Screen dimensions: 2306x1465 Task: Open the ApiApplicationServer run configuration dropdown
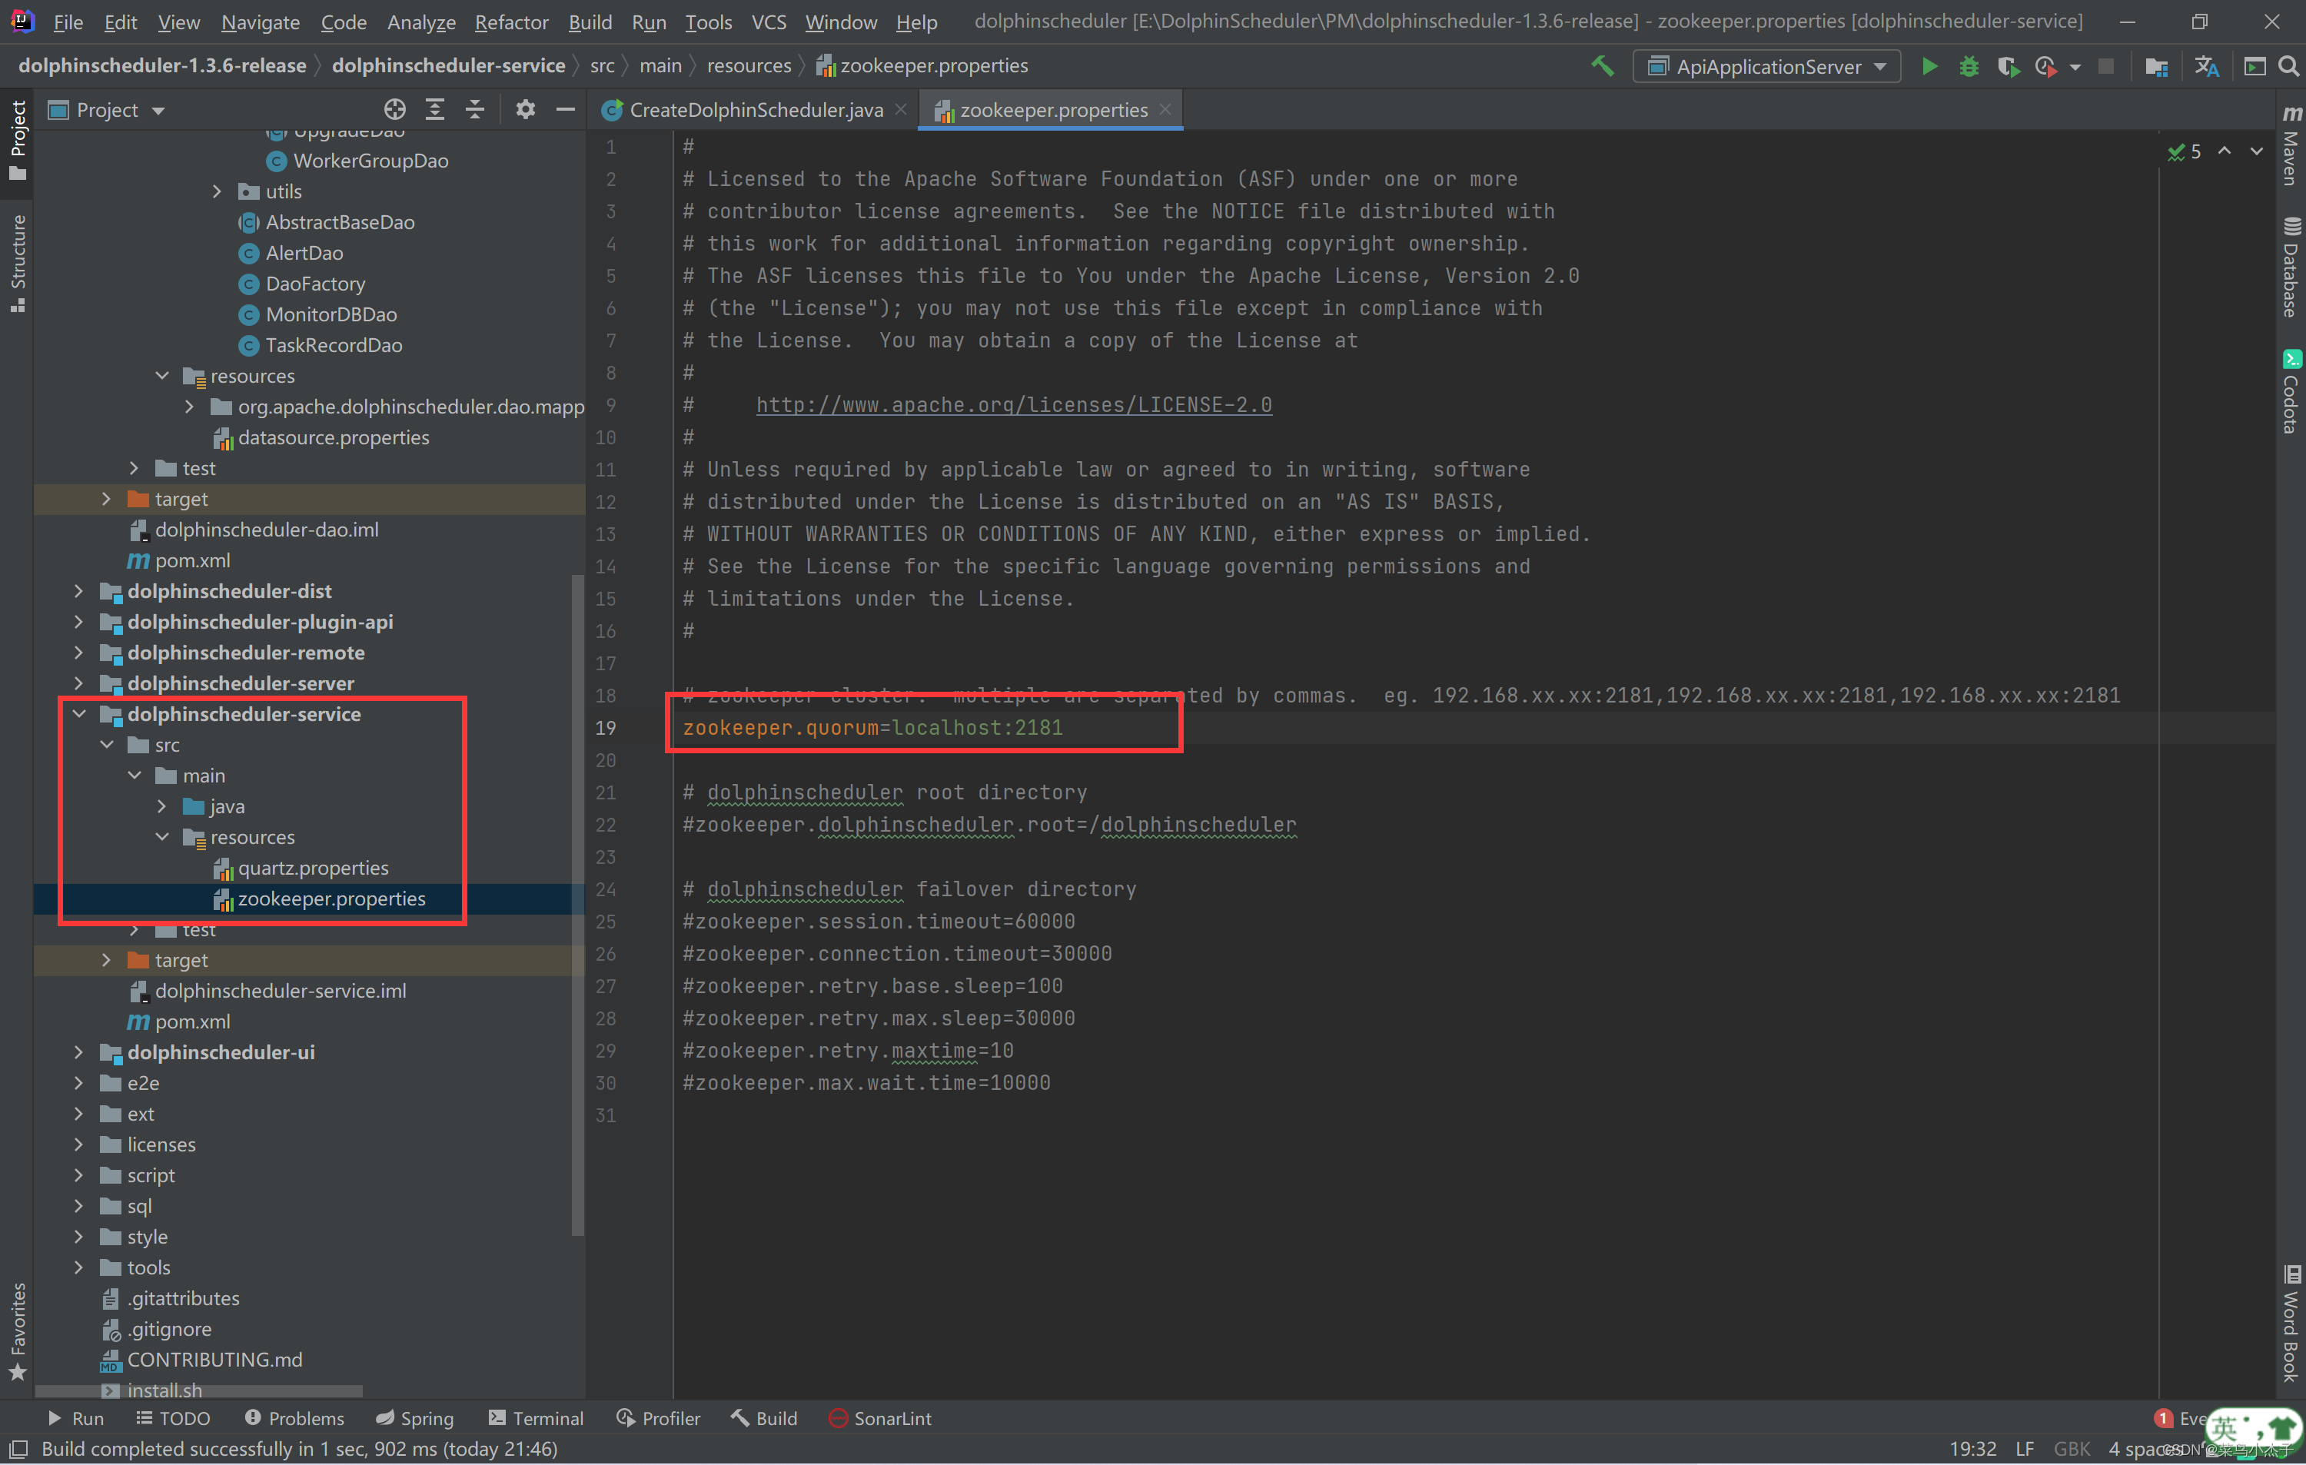pyautogui.click(x=1767, y=66)
